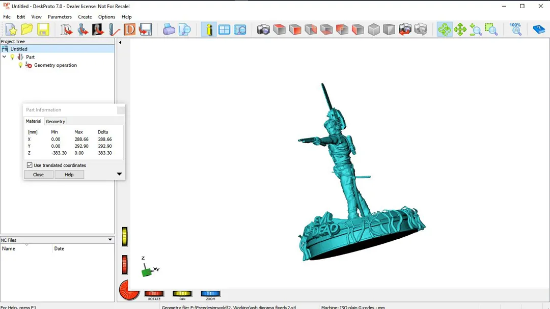Click the blue ZOOM thumbwheel
This screenshot has width=550, height=309.
click(x=210, y=293)
